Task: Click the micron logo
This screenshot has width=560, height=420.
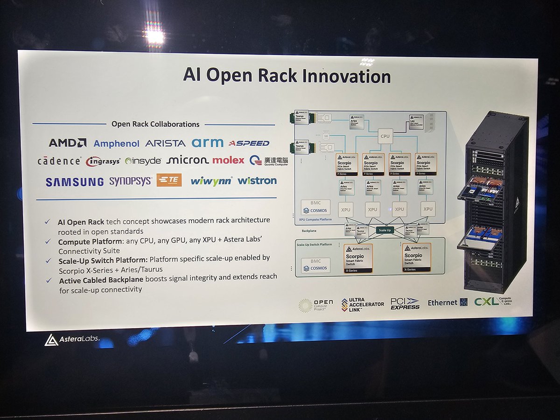Action: click(187, 160)
